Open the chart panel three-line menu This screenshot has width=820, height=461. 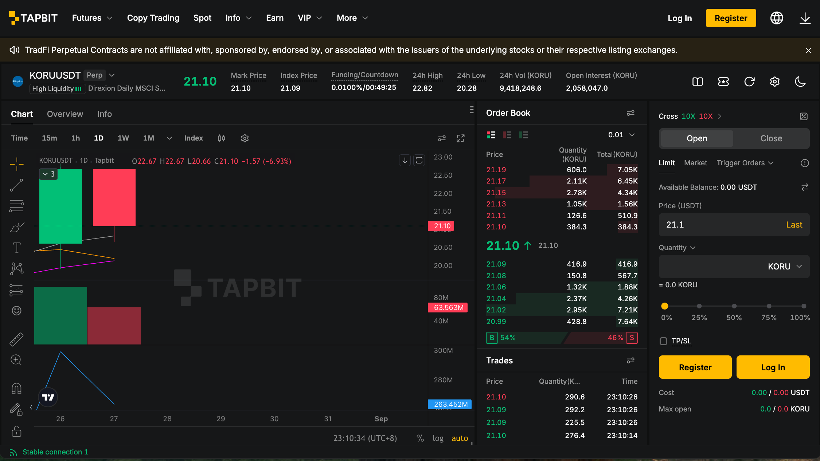tap(472, 110)
